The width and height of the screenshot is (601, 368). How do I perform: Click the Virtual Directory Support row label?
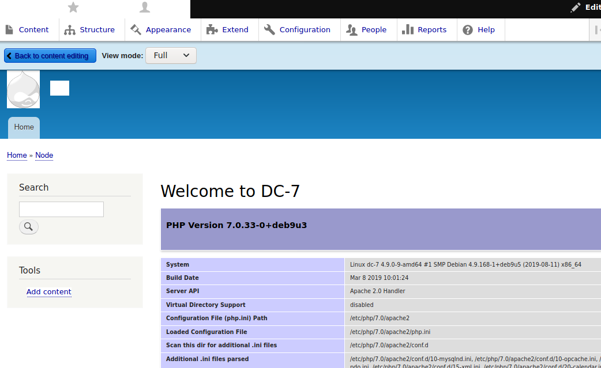tap(205, 305)
